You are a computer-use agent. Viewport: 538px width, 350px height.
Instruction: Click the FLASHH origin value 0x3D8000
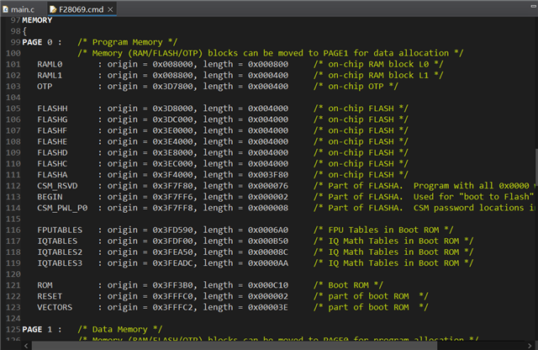[x=175, y=109]
